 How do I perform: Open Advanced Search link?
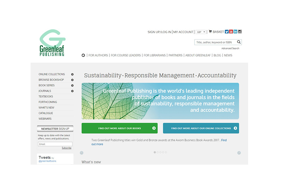point(230,48)
